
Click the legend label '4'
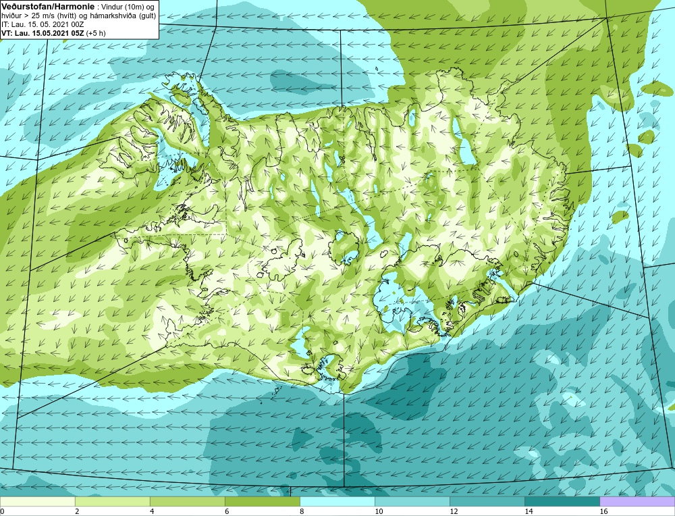click(152, 511)
